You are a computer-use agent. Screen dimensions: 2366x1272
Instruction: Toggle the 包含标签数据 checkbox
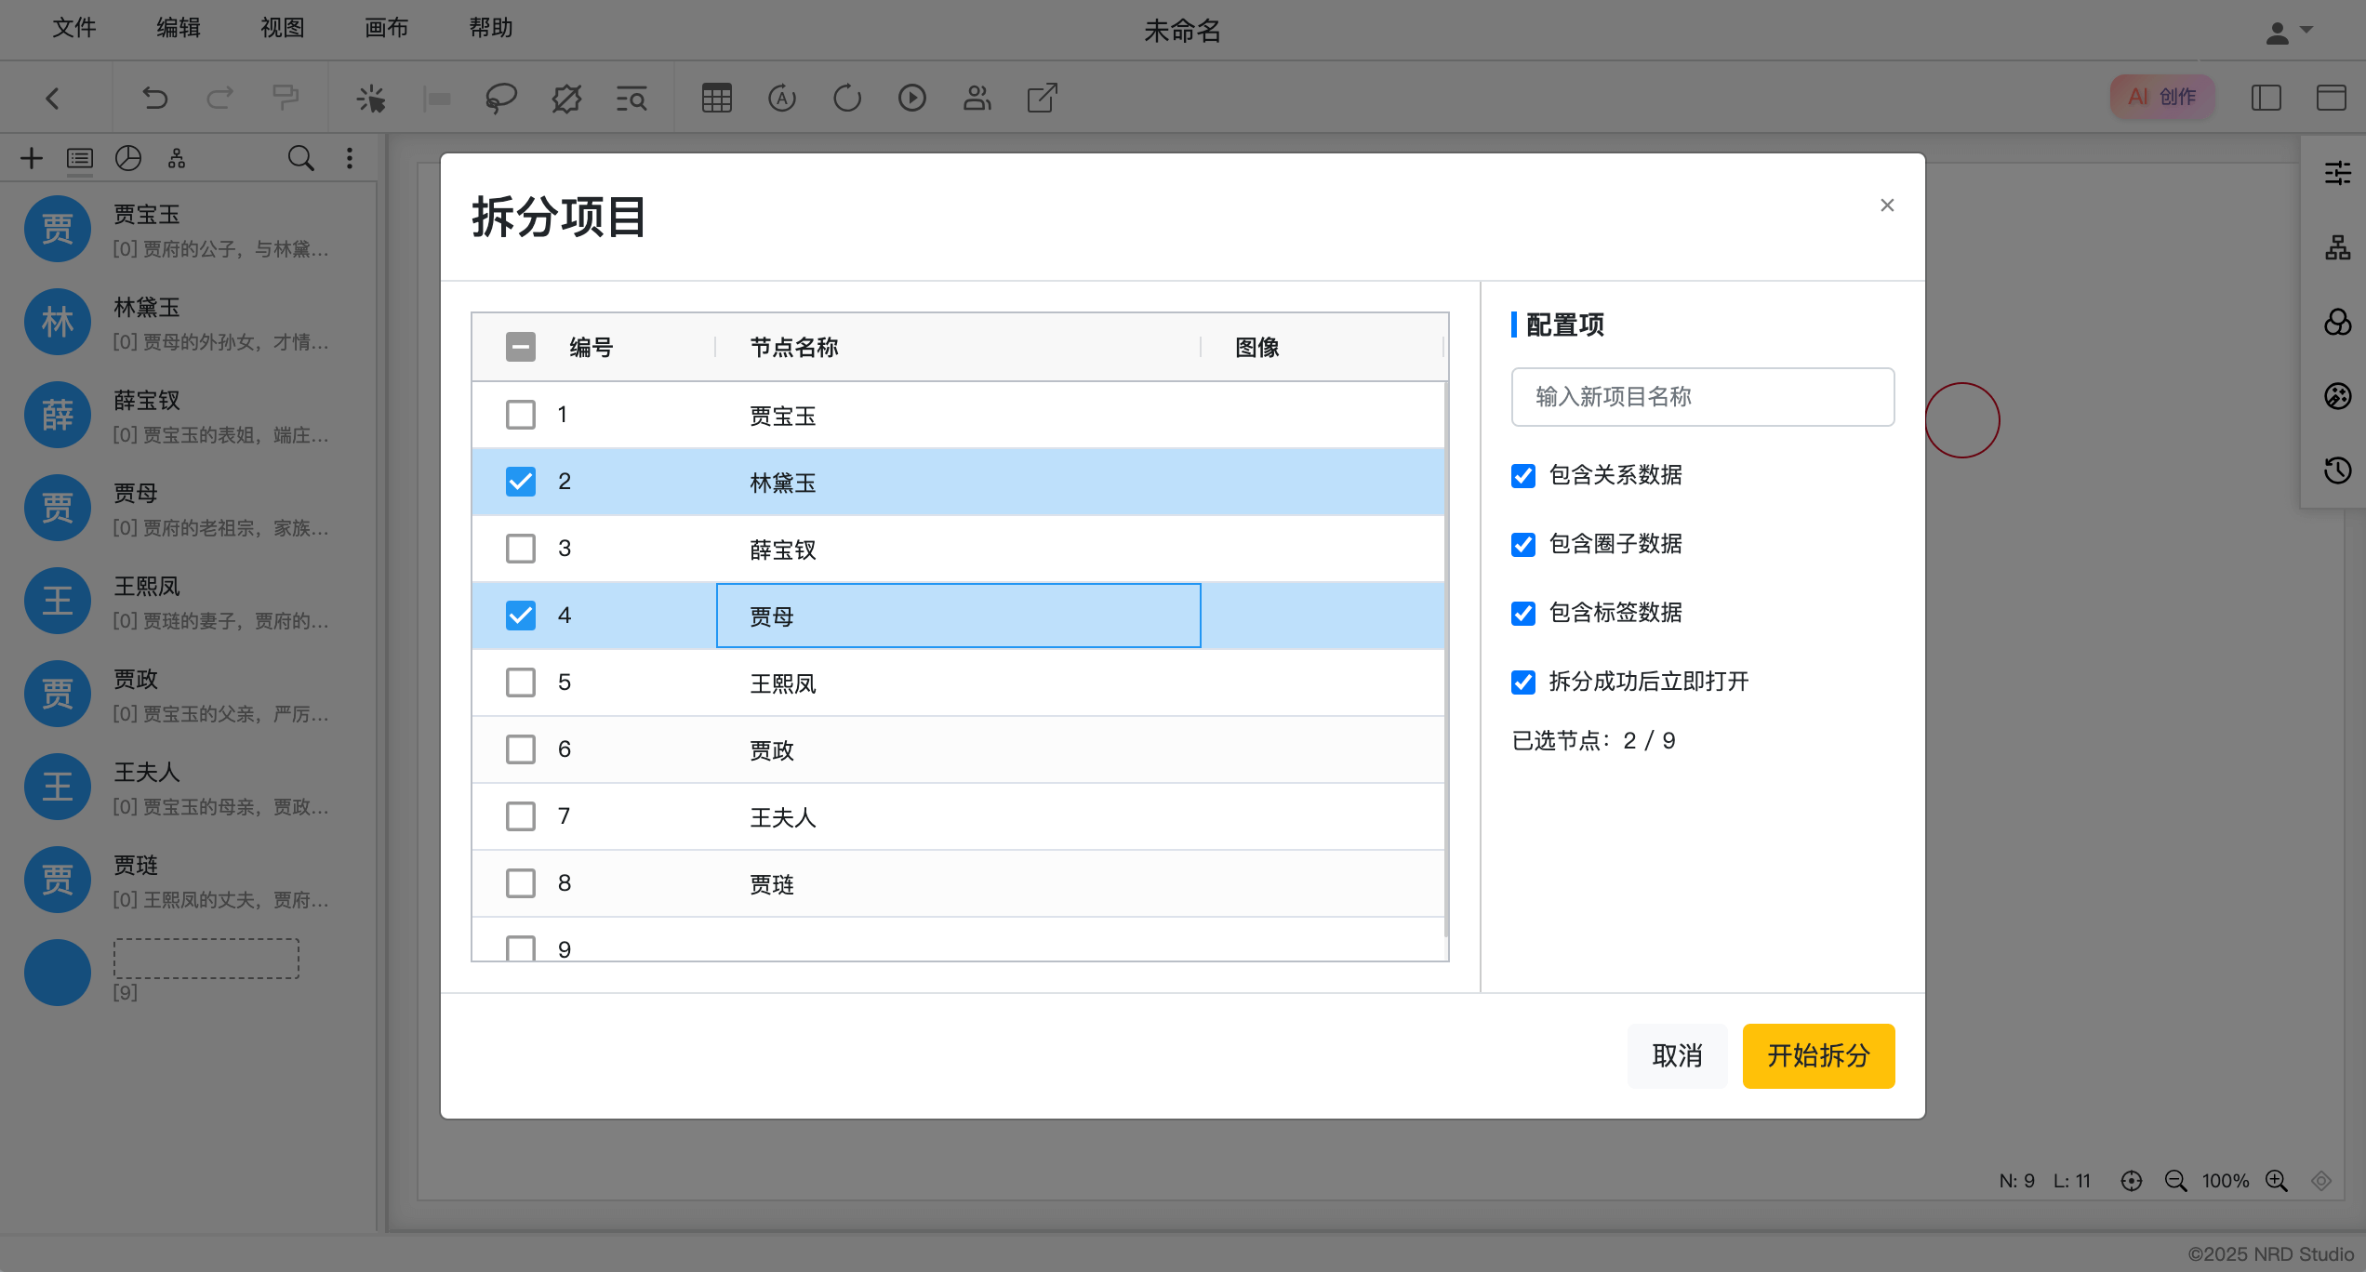point(1523,614)
